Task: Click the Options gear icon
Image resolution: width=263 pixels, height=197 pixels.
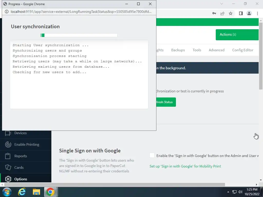Action: pos(8,179)
